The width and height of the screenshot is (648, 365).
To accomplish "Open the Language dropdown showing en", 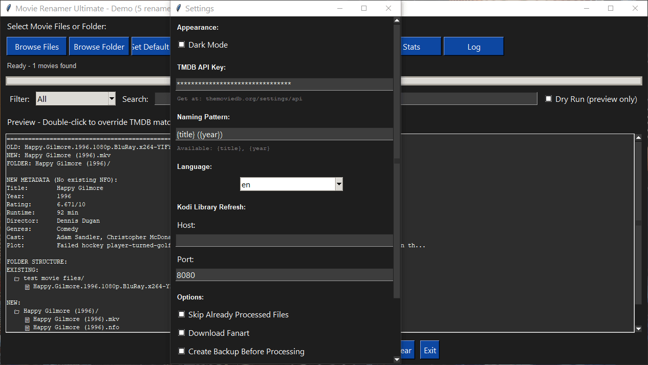I will (x=339, y=184).
